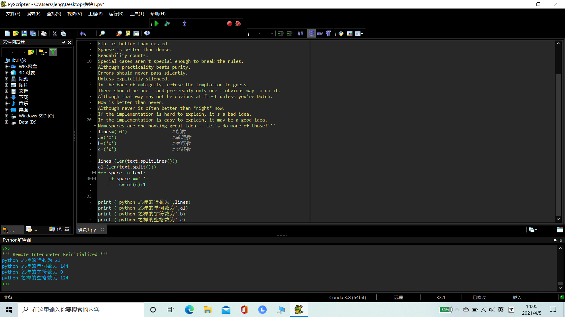Start debugging with the bug icon
Viewport: 565px width, 317px height.
[167, 23]
